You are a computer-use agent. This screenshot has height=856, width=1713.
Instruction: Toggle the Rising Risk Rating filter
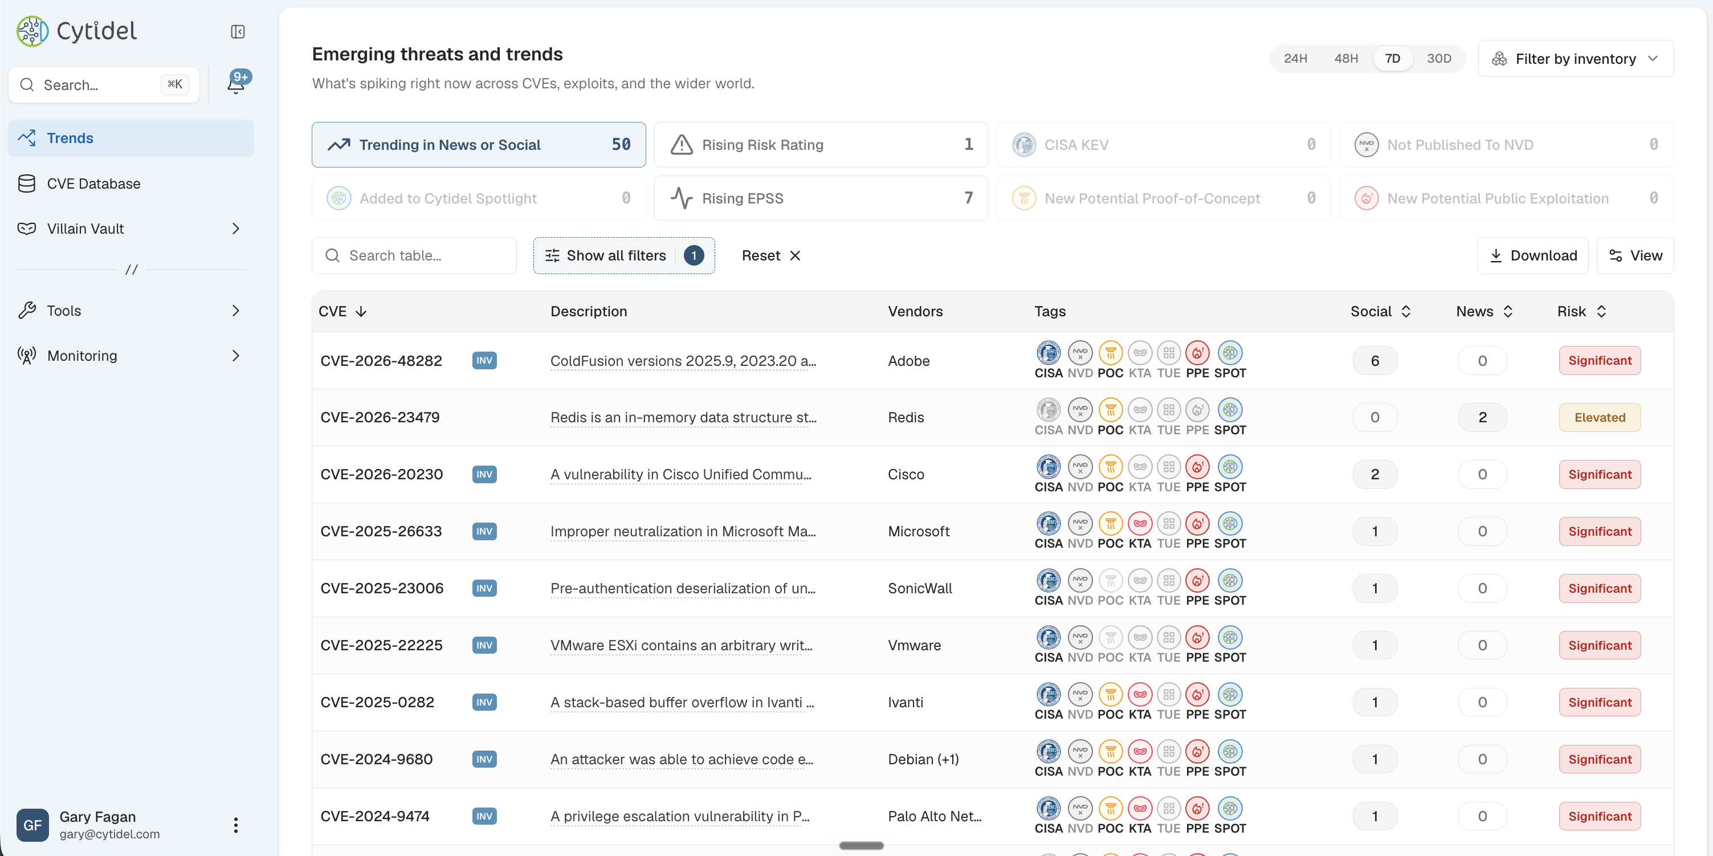click(x=821, y=144)
